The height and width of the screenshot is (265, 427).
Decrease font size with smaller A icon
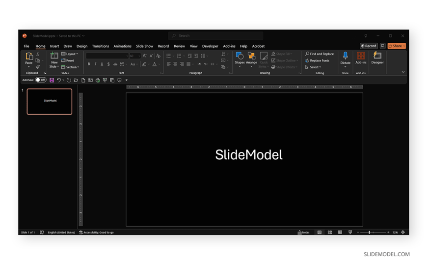(x=151, y=56)
